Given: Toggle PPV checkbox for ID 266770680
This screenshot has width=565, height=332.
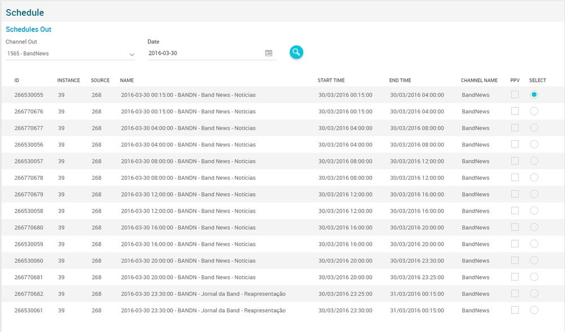Looking at the screenshot, I should tap(515, 227).
